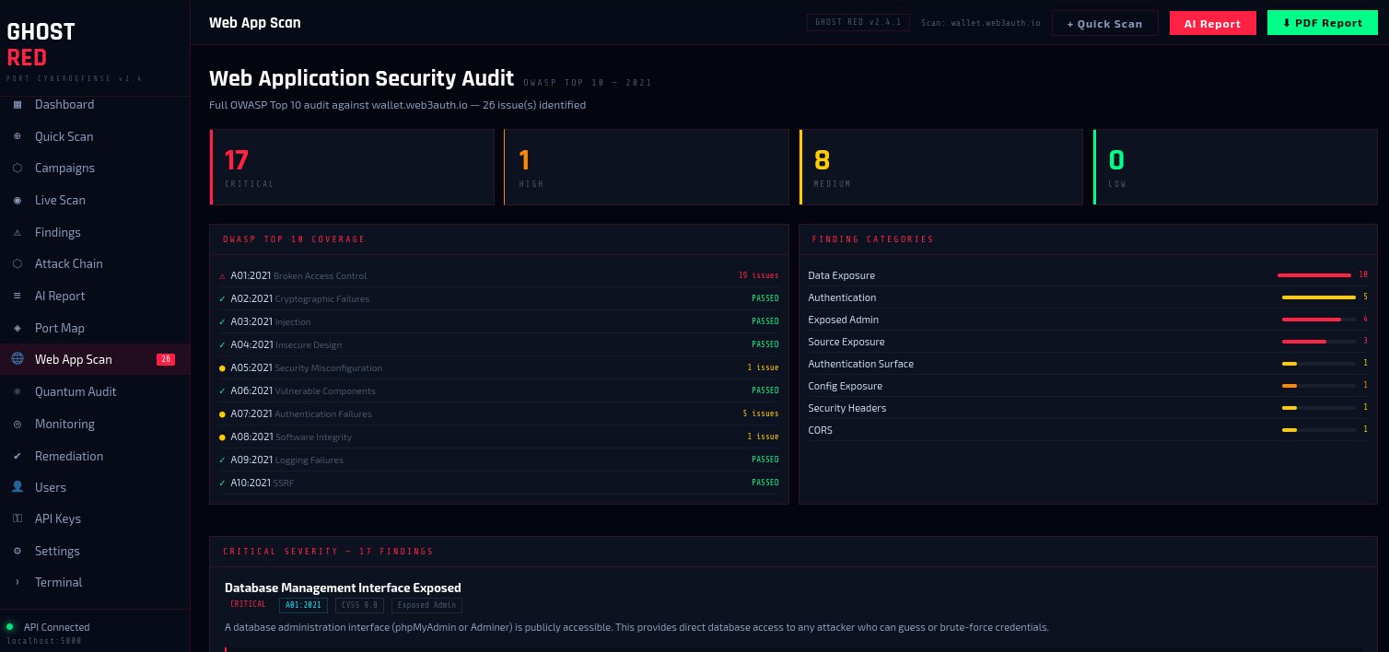Select Port Map in the sidebar
1389x652 pixels.
(x=95, y=328)
